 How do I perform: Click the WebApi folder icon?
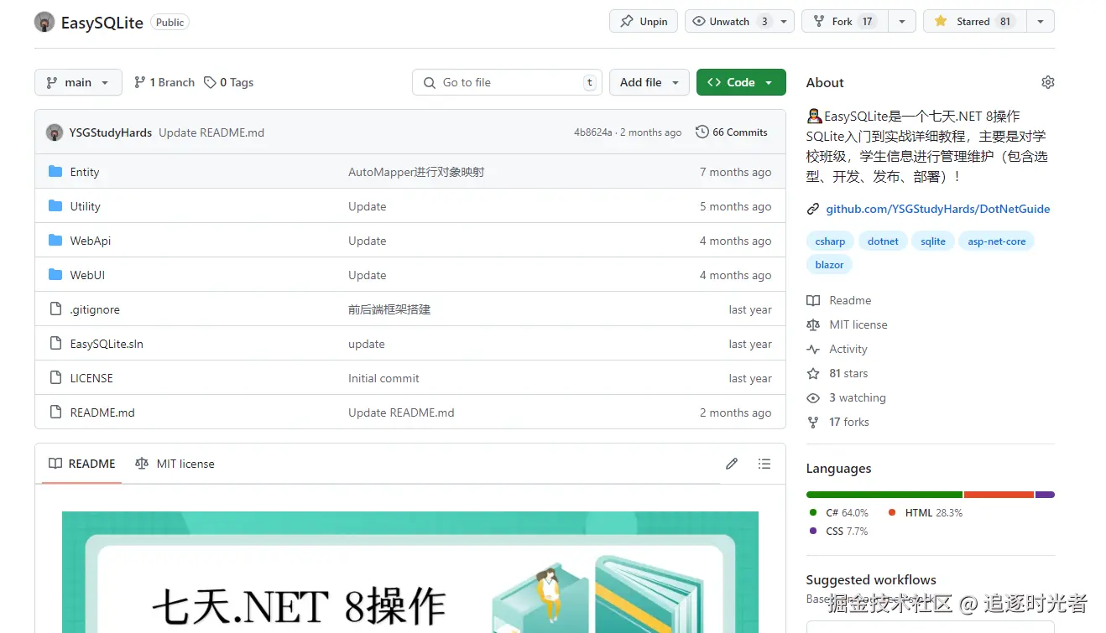(55, 241)
